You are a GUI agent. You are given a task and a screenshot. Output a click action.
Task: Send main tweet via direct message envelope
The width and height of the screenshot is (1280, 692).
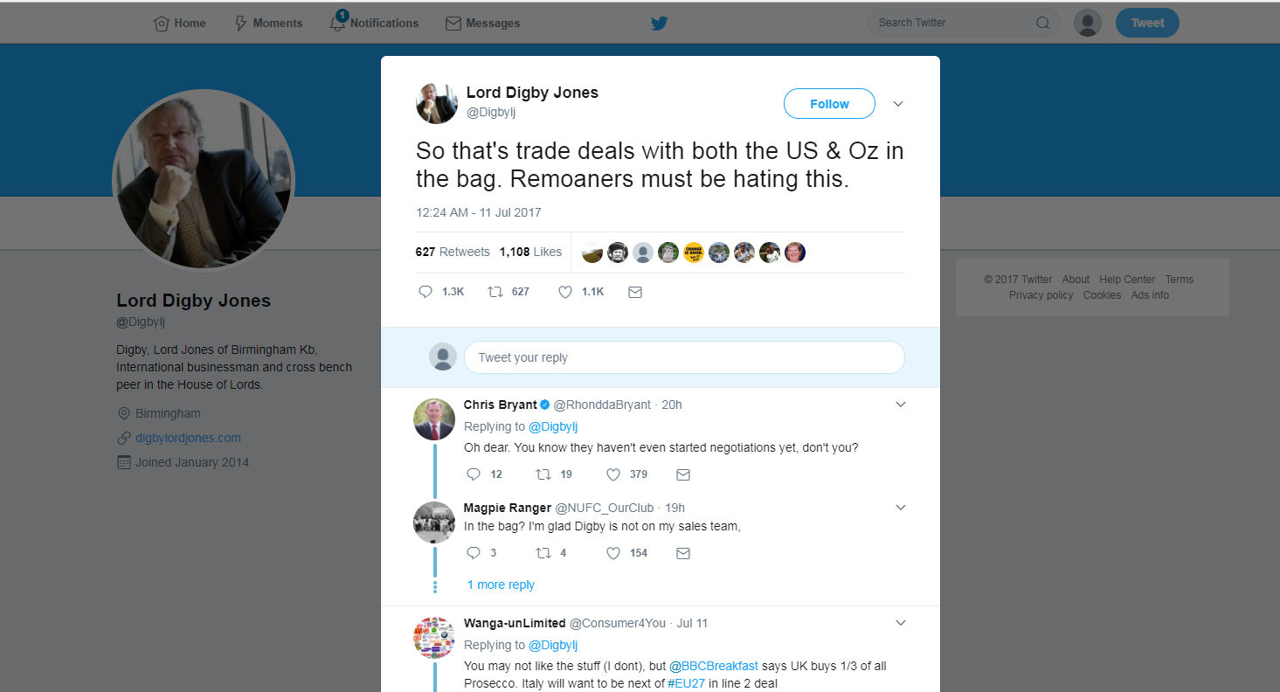635,292
